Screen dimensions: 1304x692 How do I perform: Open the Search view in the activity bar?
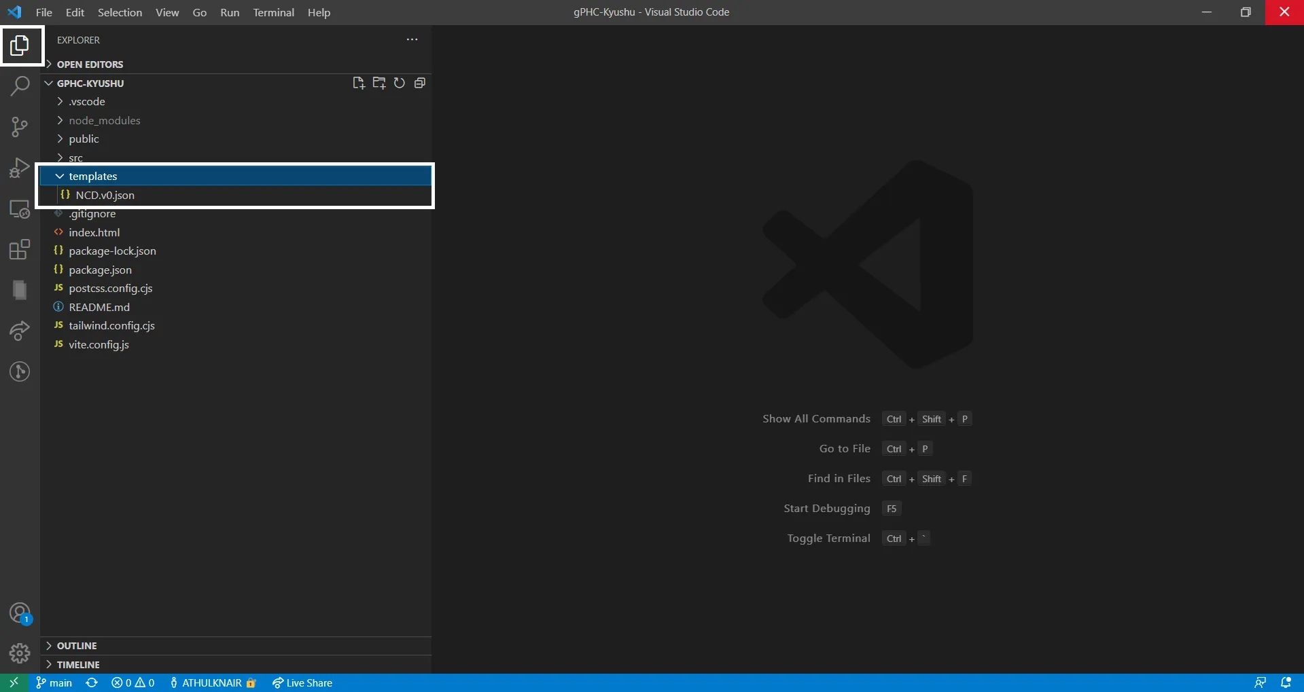[20, 87]
